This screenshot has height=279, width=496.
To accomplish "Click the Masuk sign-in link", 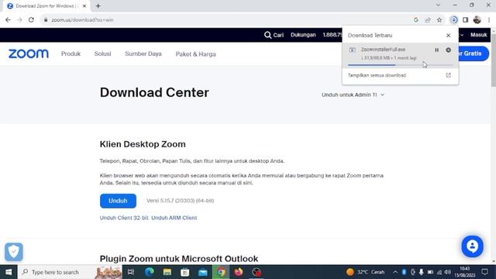I will (x=479, y=35).
